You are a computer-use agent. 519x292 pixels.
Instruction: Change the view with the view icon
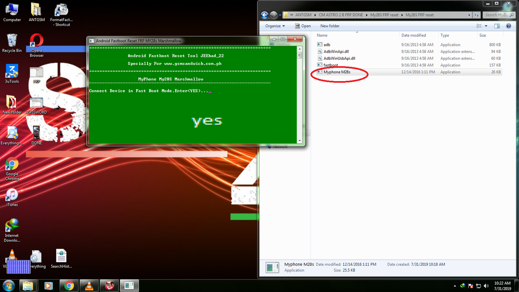[479, 26]
